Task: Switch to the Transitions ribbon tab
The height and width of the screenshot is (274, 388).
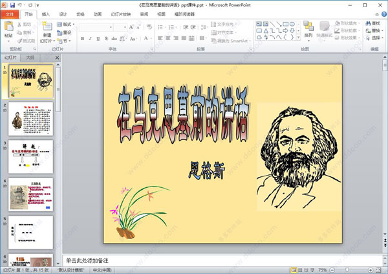Action: click(x=80, y=14)
